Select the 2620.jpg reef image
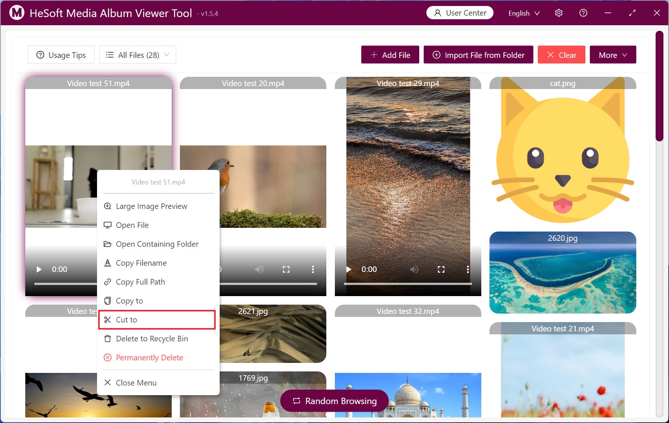The height and width of the screenshot is (423, 669). 563,273
